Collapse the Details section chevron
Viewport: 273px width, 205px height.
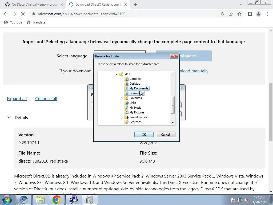coord(9,117)
